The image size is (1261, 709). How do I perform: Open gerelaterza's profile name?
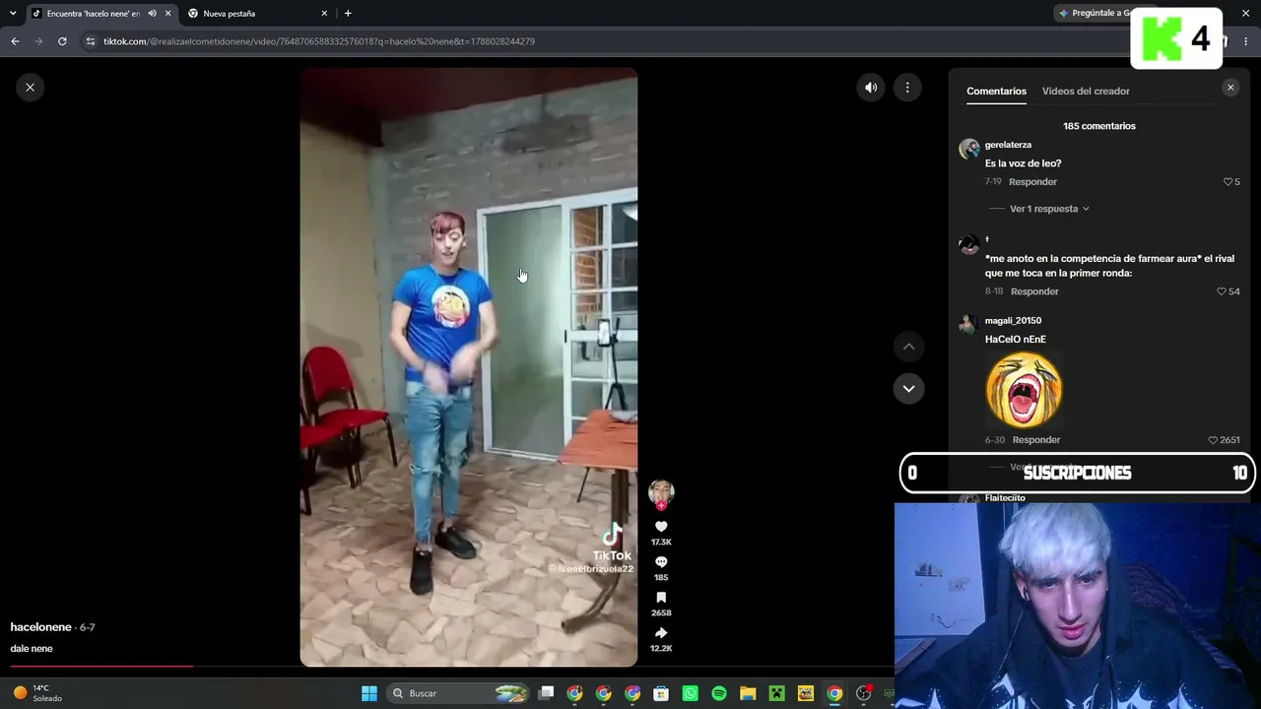(1008, 145)
